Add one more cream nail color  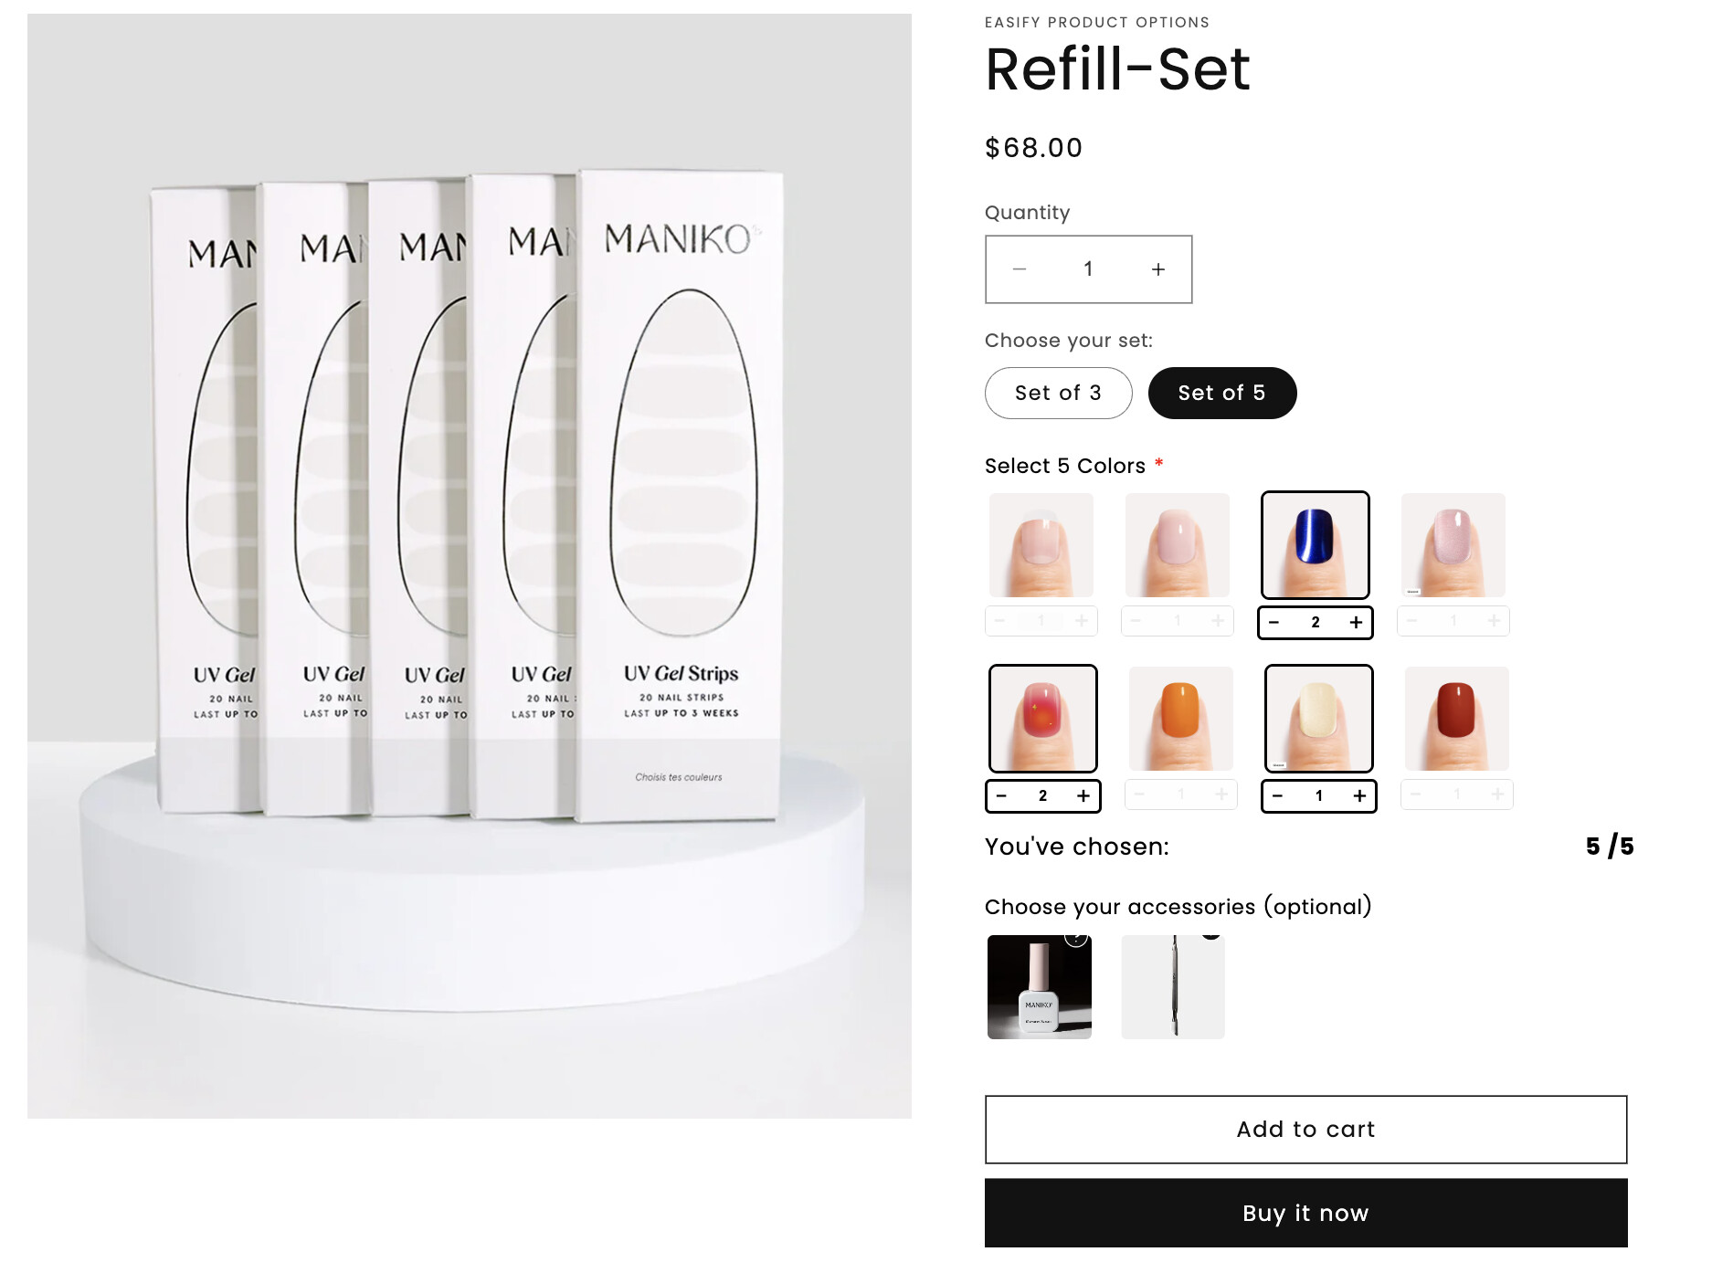(x=1359, y=796)
